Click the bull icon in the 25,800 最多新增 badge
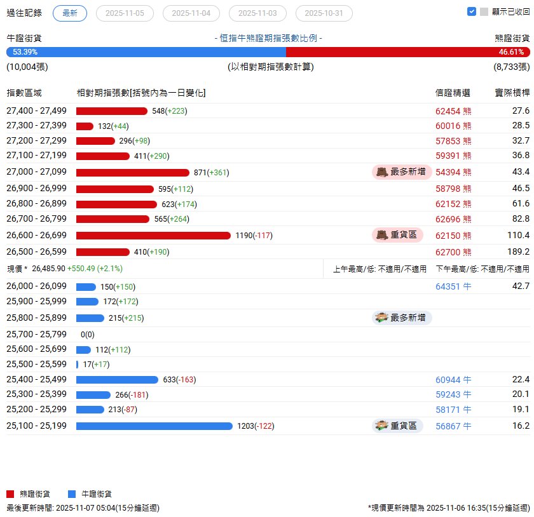Viewport: 534px width, 517px height. [381, 318]
